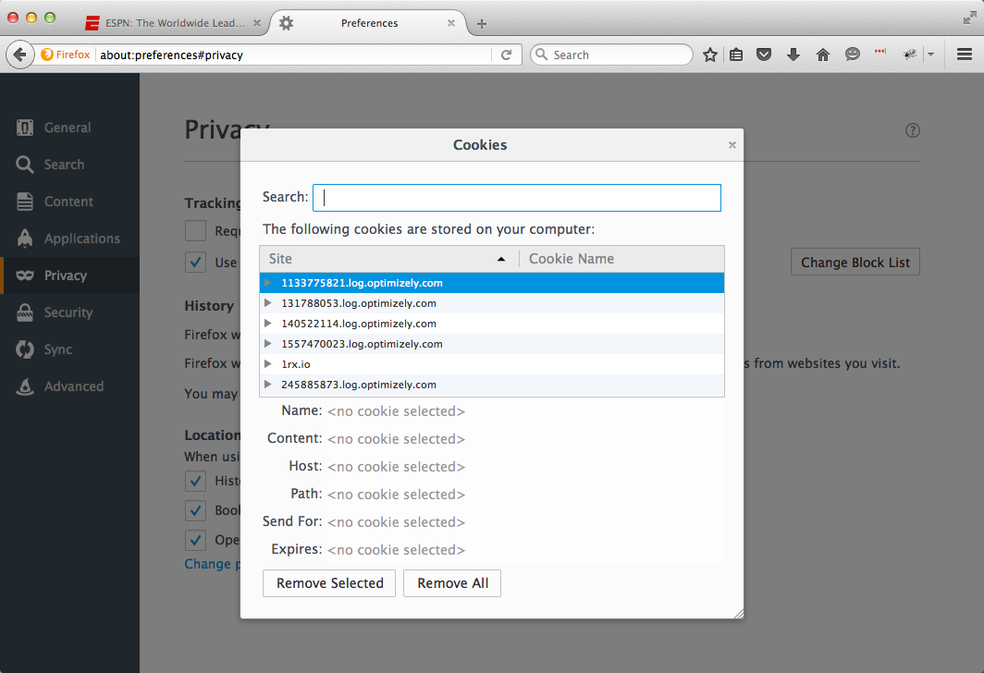Open a new tab with plus button
The image size is (984, 673).
coord(481,24)
